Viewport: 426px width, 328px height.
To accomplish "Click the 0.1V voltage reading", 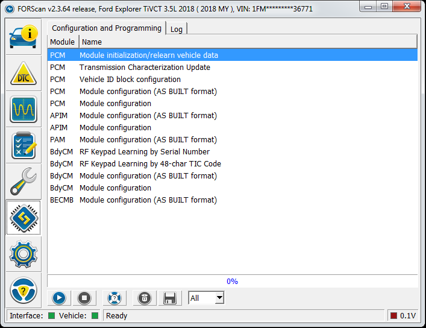I will tap(408, 316).
